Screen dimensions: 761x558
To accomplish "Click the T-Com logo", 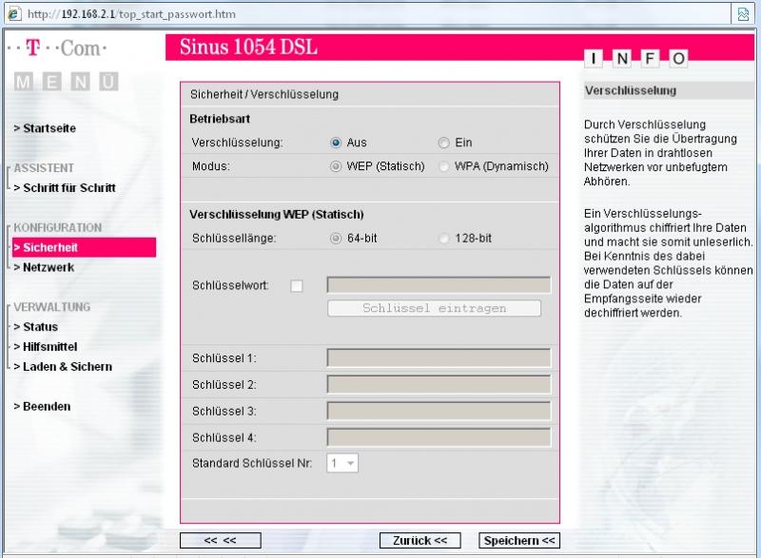I will click(57, 48).
